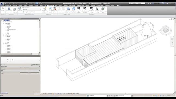The image size is (176, 99).
Task: Click the Project Browser horizontal scrollbar
Action: 20,54
